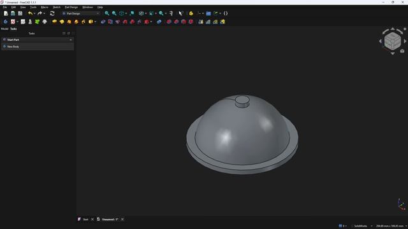This screenshot has width=408, height=229.
Task: Refresh and recompute the document
Action: tap(52, 13)
